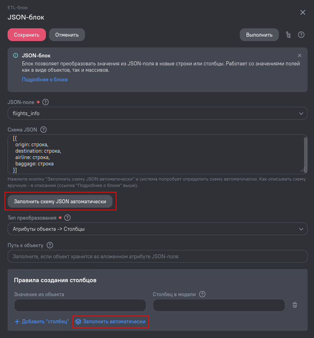Click help icon next to Тип преобразования
This screenshot has height=338, width=314.
pyautogui.click(x=67, y=218)
